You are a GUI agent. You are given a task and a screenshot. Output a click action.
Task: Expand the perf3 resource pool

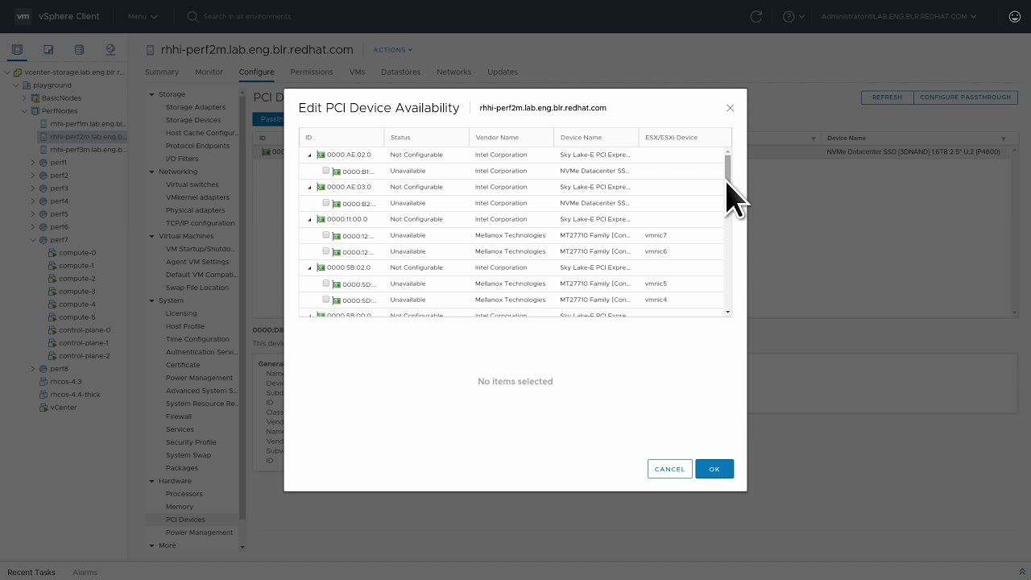(33, 188)
